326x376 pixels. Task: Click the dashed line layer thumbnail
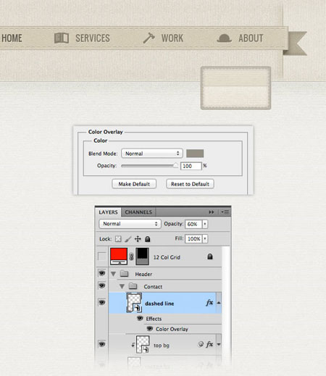tap(134, 303)
